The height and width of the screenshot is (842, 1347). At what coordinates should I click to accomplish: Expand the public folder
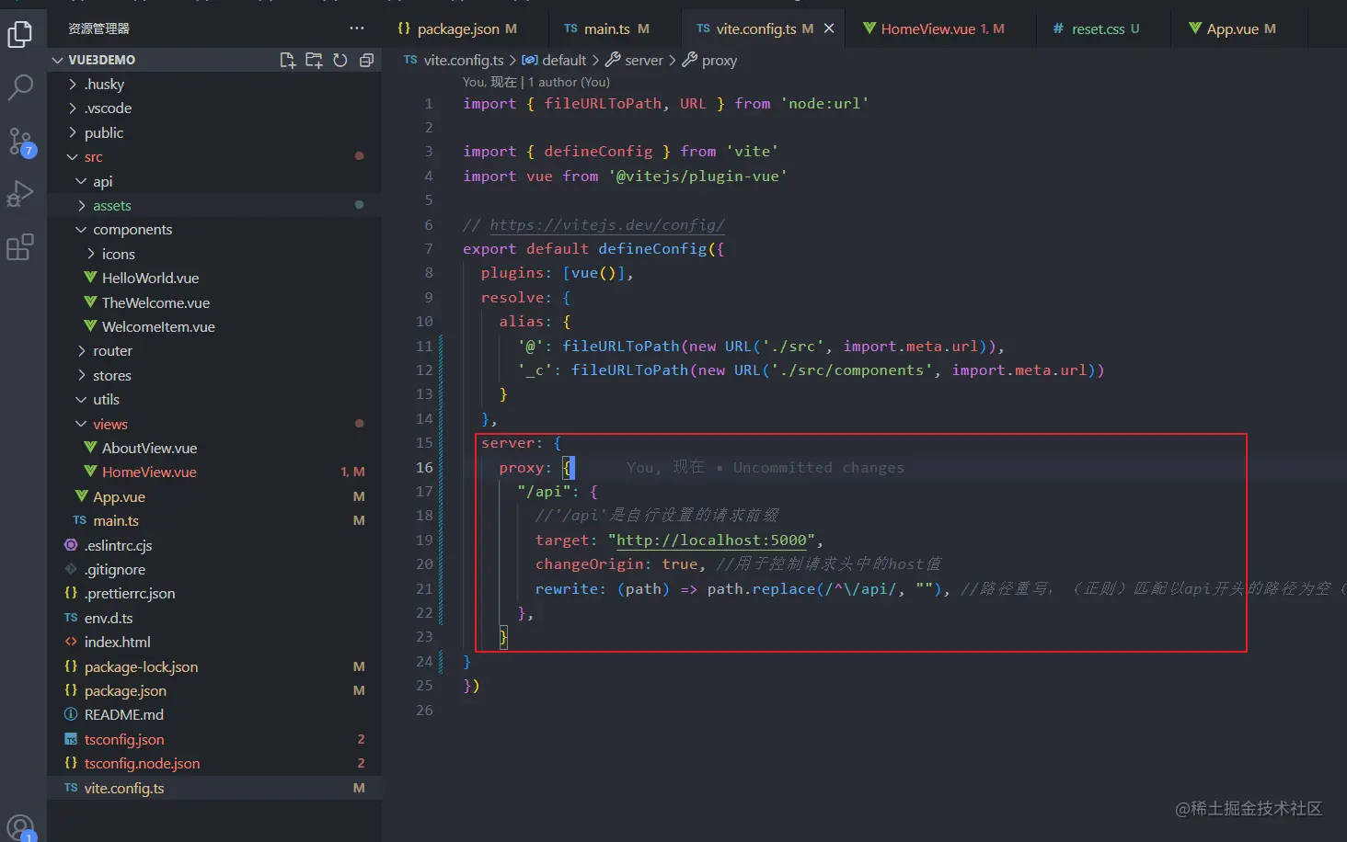[73, 132]
